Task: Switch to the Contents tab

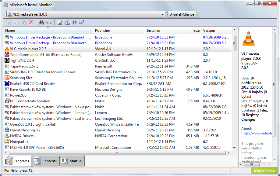Action: 46,161
